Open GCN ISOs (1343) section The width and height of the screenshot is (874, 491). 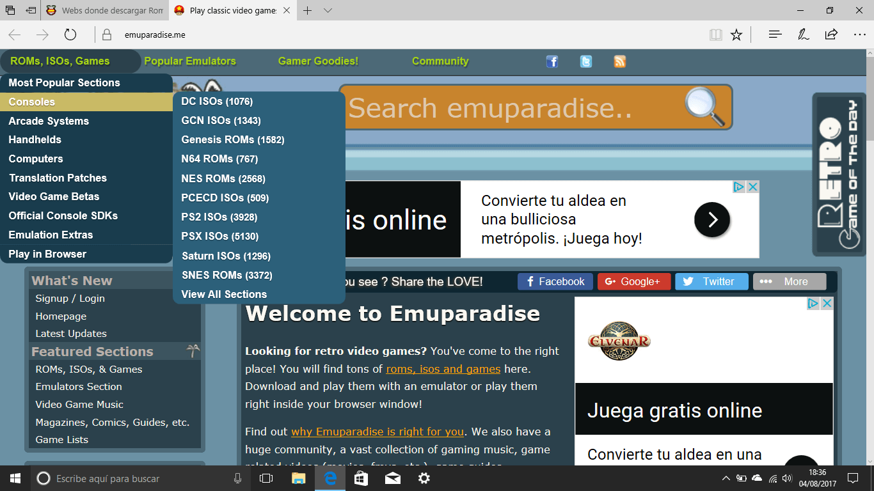point(259,120)
